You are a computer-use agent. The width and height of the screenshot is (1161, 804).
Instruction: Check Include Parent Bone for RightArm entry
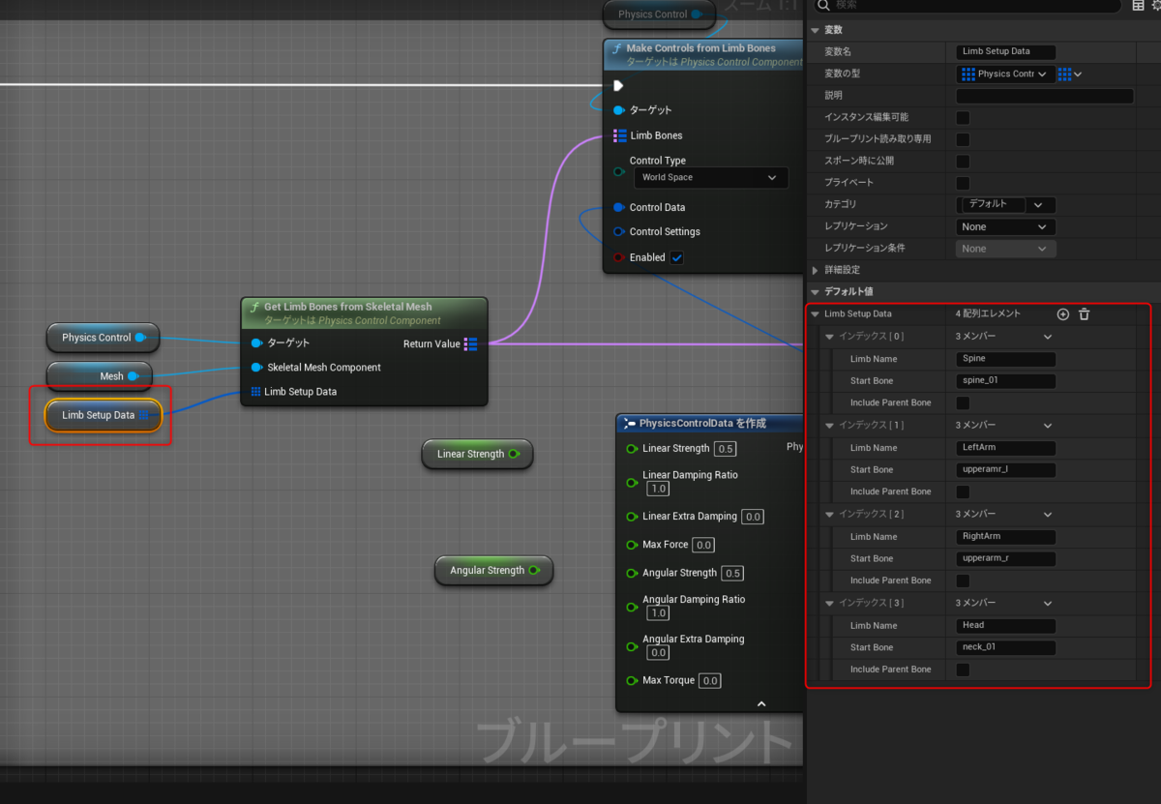963,581
